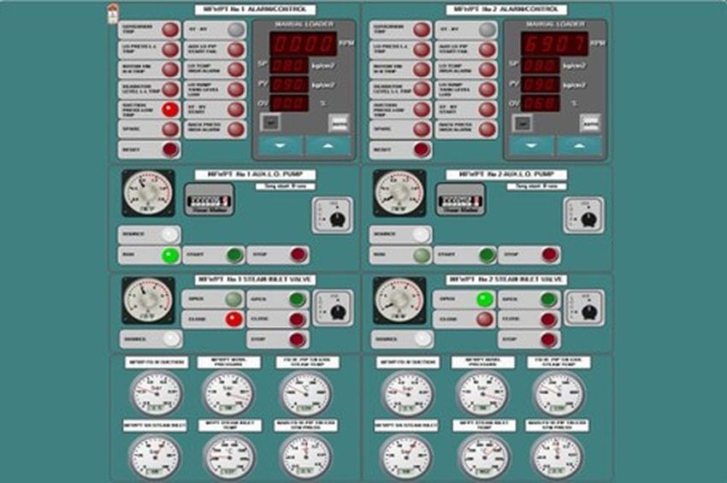727x483 pixels.
Task: Click the lit red alarm lamp on No 1 panel
Action: pos(171,109)
